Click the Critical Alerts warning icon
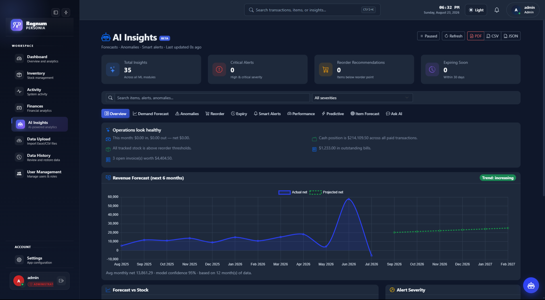 219,69
